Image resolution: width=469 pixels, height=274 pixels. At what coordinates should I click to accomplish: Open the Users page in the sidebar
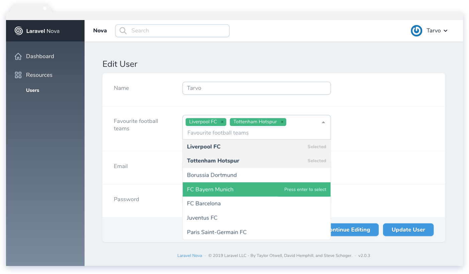[32, 90]
